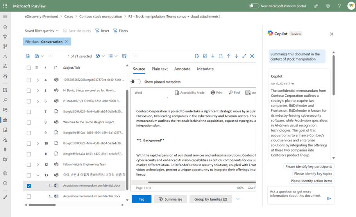Click the Word viewer horizontal scrollbar
Viewport: 356px width, 217px height.
click(202, 182)
